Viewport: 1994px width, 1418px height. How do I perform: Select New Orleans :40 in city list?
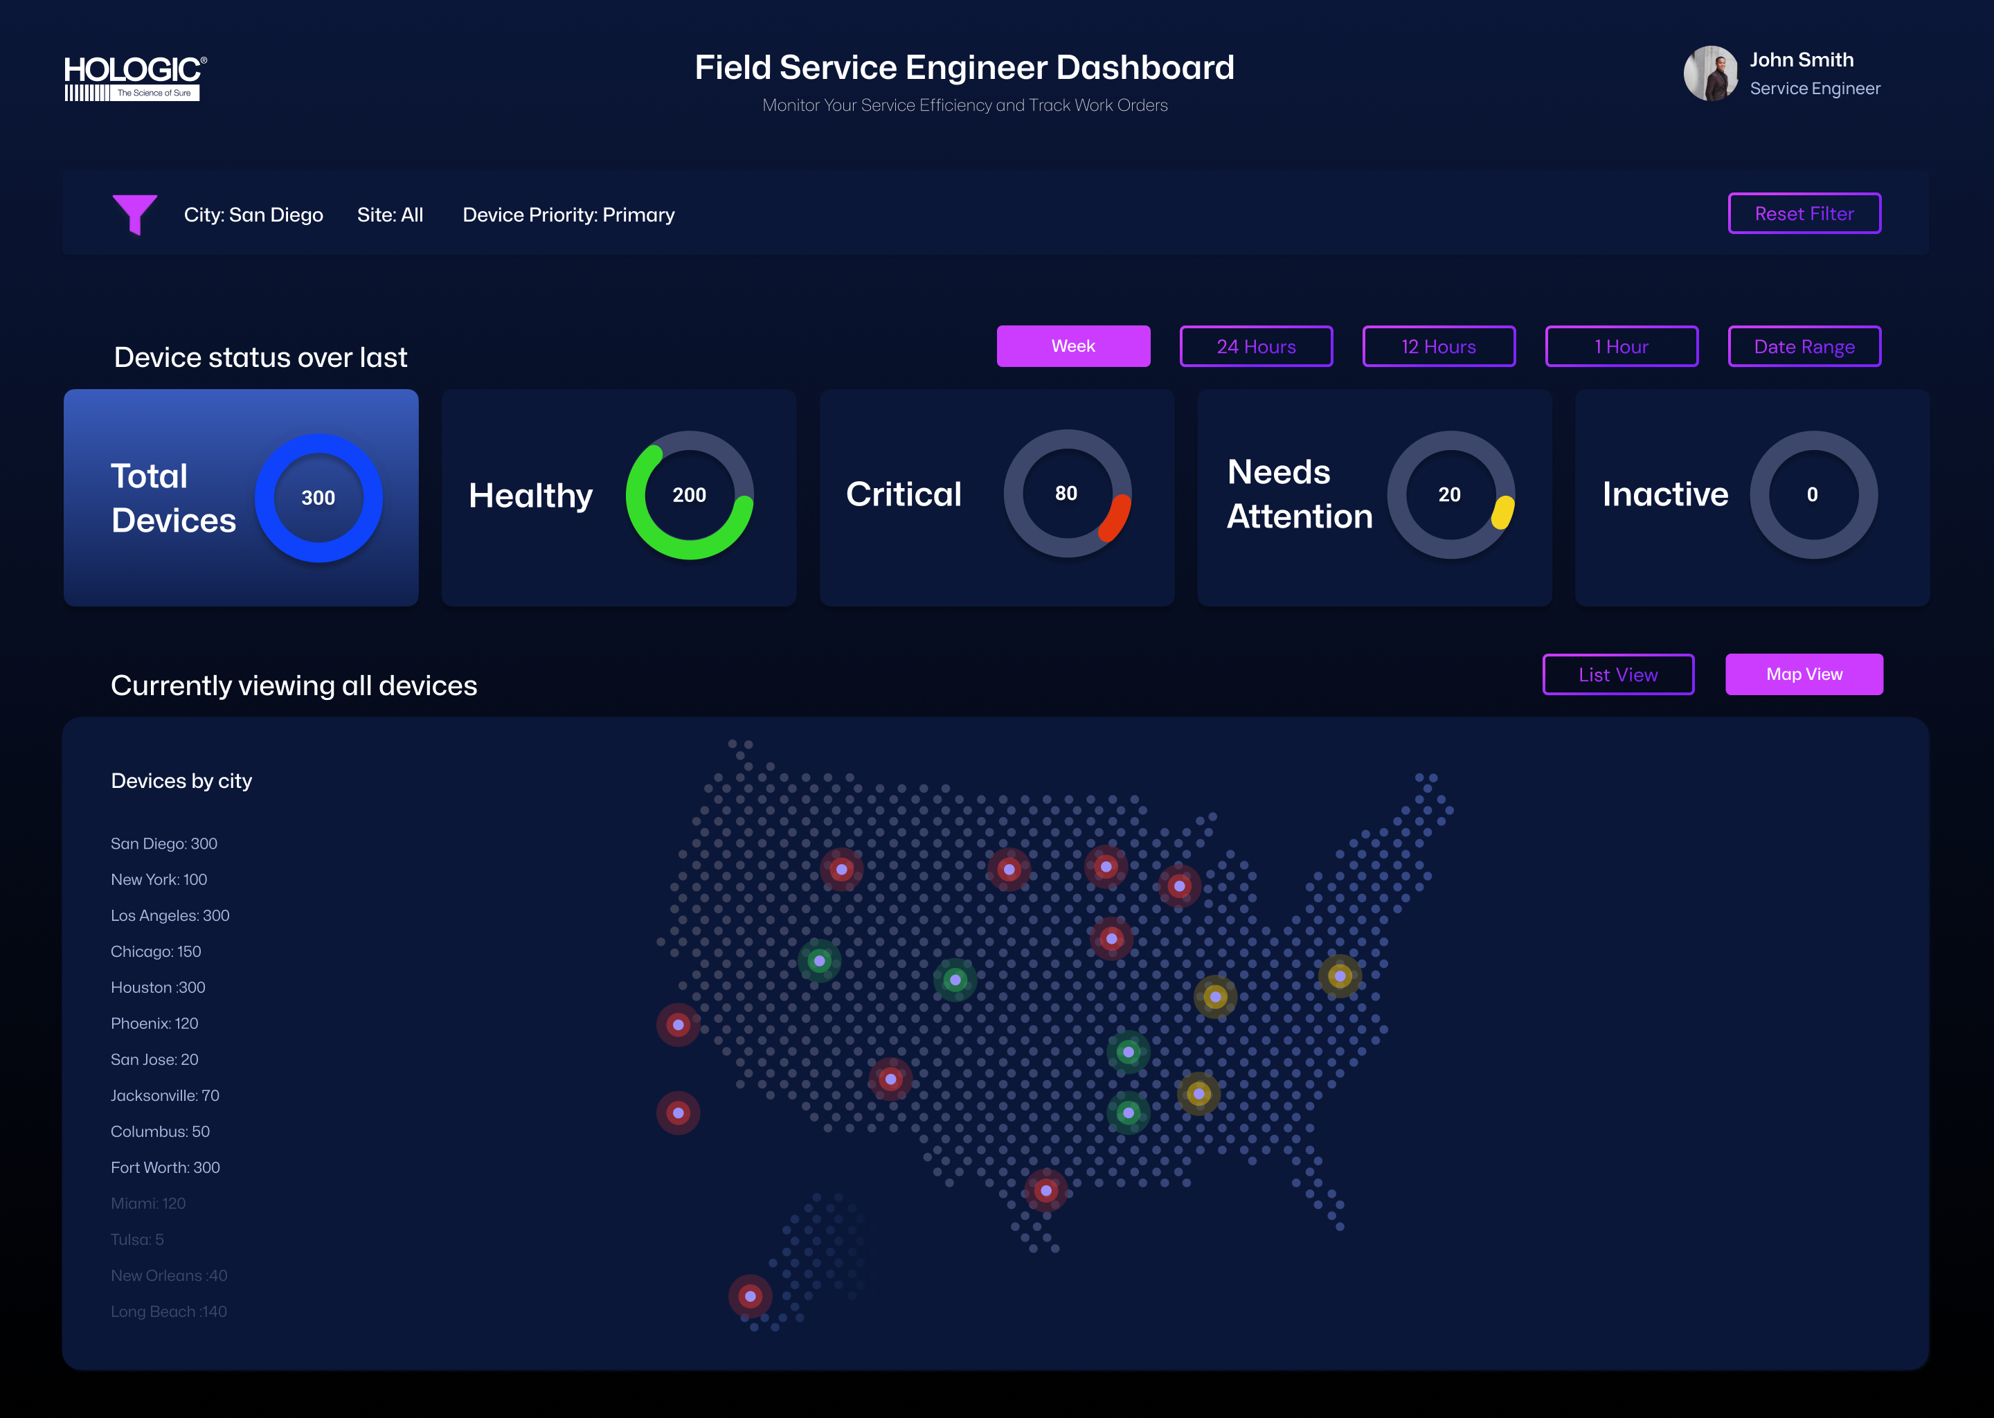coord(168,1275)
